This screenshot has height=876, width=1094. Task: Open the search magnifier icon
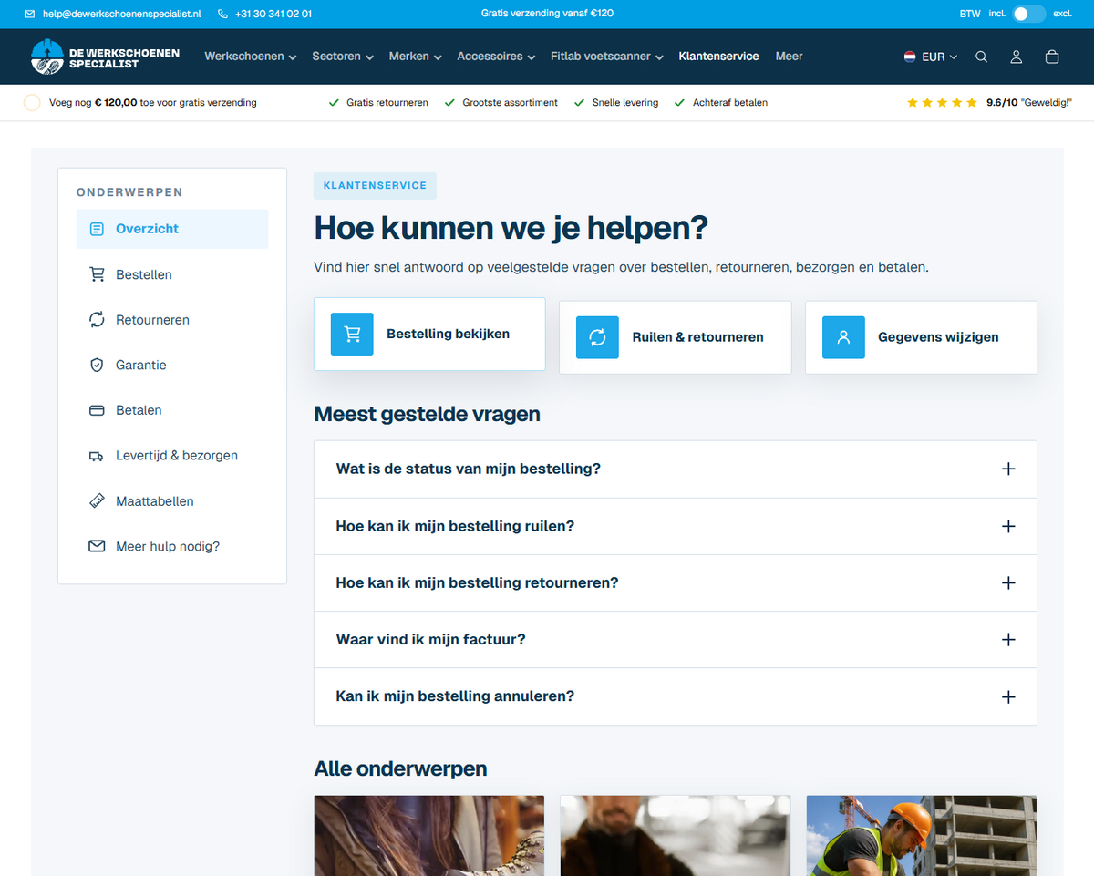(981, 57)
